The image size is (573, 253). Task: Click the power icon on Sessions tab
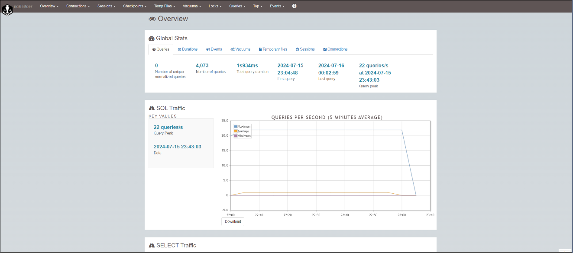pos(298,50)
